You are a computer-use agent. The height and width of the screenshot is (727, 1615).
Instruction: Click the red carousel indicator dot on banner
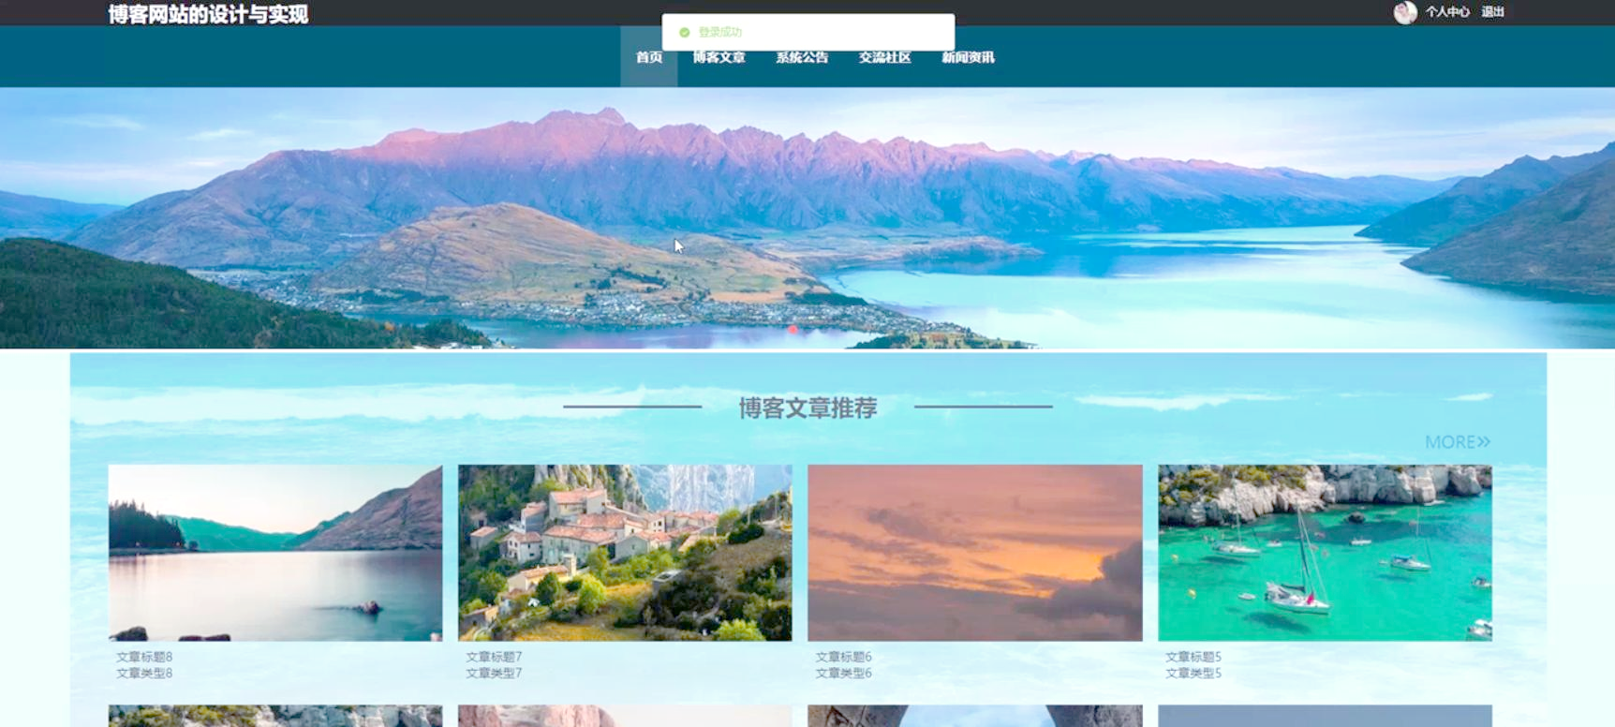tap(793, 330)
